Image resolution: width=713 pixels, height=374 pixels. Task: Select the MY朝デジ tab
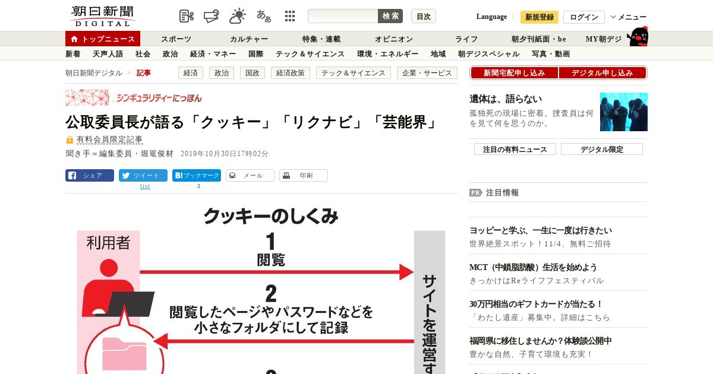point(604,39)
